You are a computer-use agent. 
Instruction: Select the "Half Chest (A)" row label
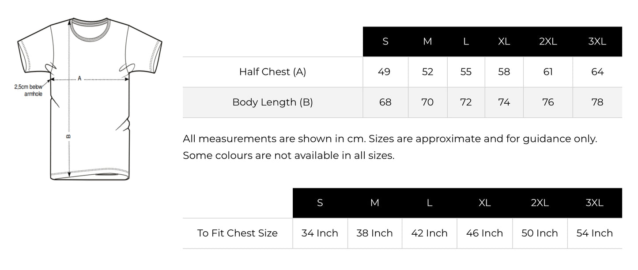(272, 72)
